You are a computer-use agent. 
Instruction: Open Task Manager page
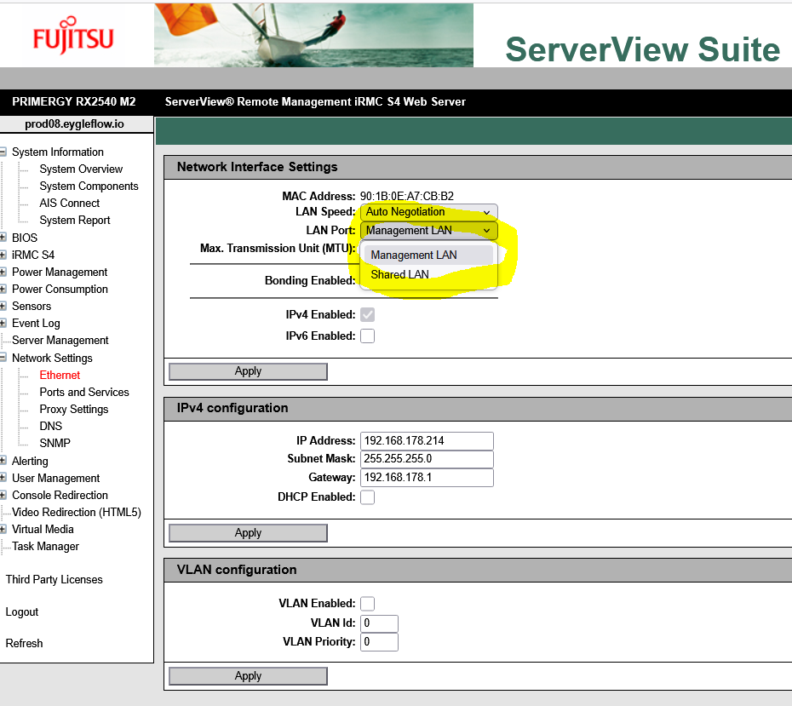coord(45,547)
